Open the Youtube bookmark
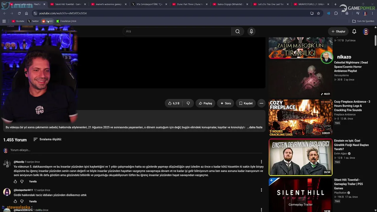 (18, 21)
